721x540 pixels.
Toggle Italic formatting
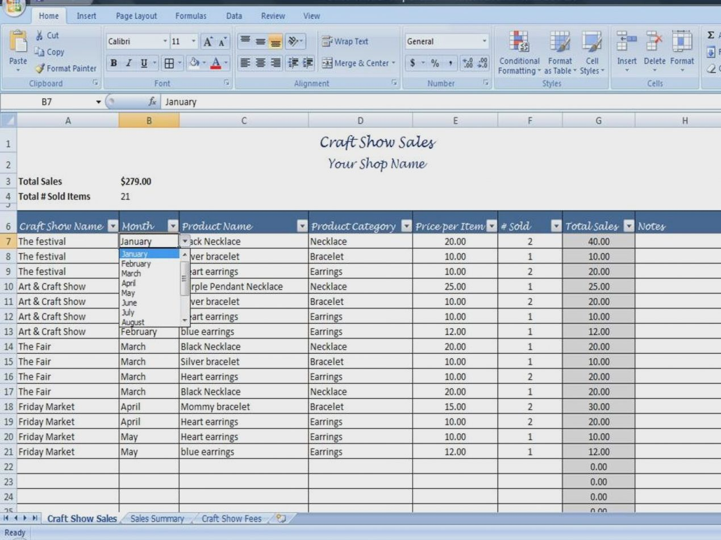tap(128, 63)
